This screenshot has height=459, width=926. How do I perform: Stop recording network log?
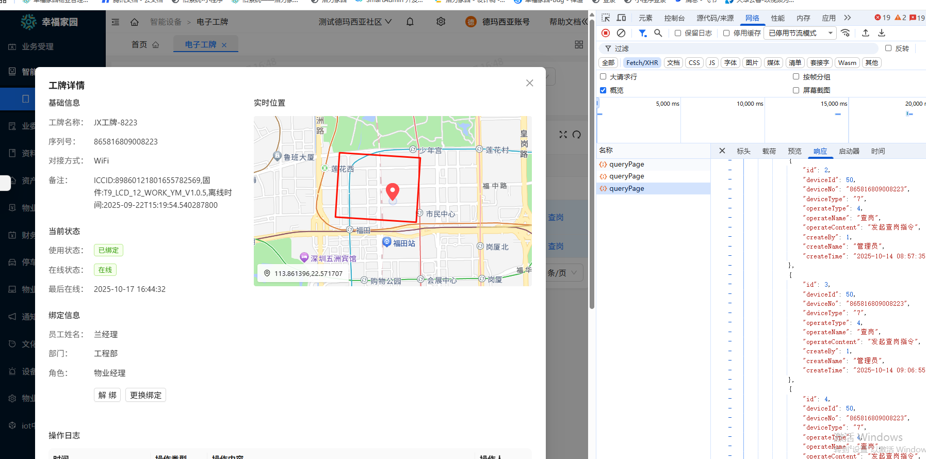pyautogui.click(x=606, y=33)
